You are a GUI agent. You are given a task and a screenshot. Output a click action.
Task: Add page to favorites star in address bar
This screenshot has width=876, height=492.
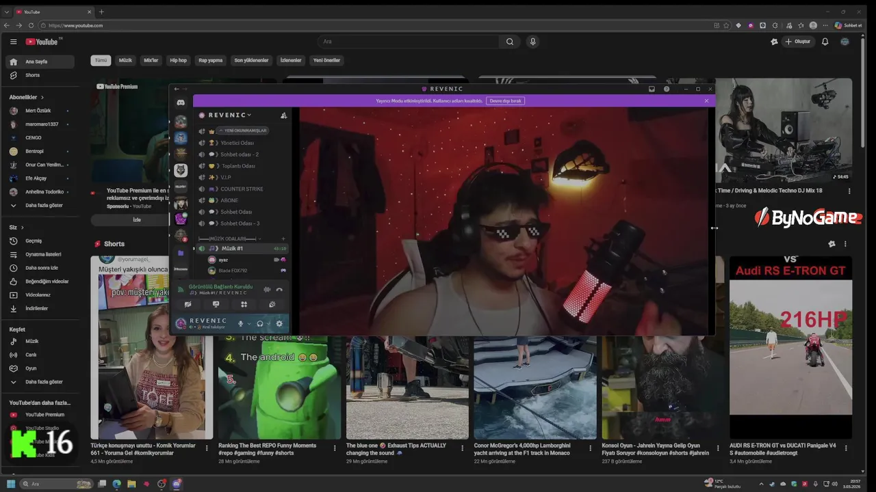[x=727, y=25]
